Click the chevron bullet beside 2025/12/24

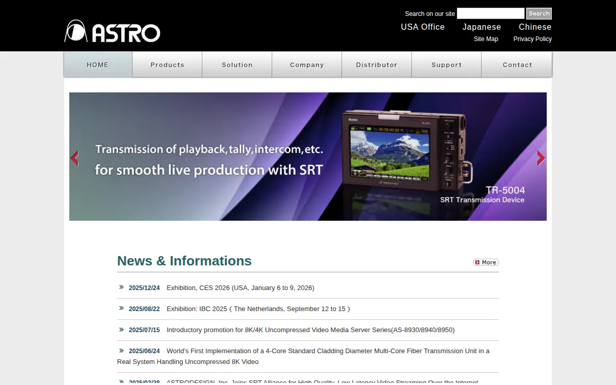point(122,287)
